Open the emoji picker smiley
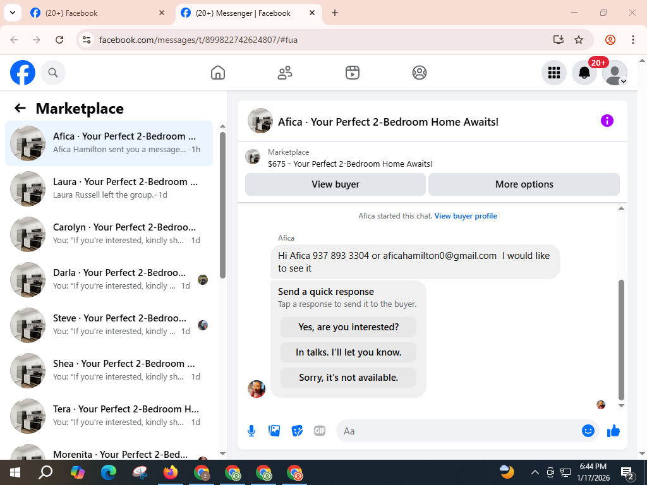647x485 pixels. pos(588,431)
